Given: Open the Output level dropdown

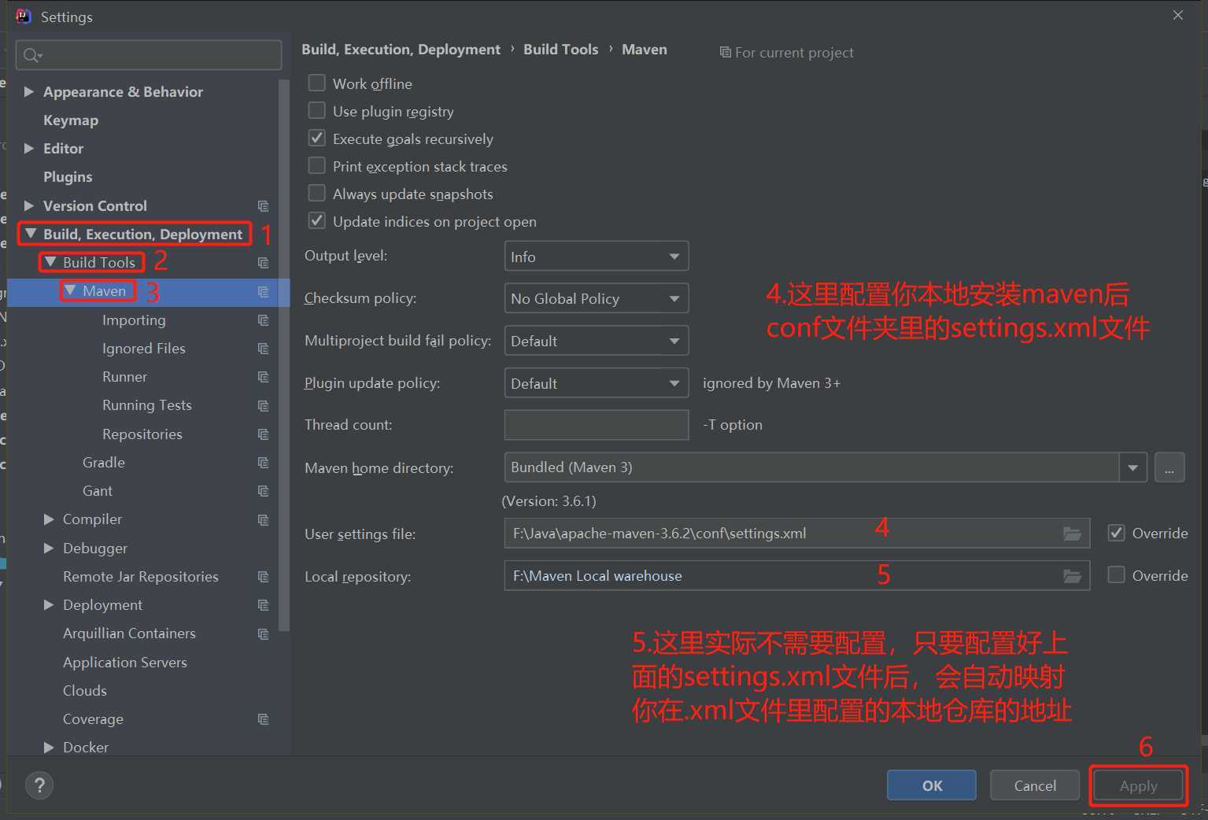Looking at the screenshot, I should pos(597,257).
